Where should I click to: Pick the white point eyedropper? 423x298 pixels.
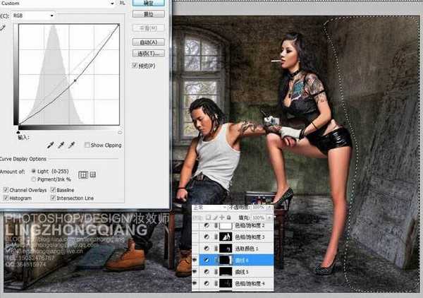click(72, 145)
